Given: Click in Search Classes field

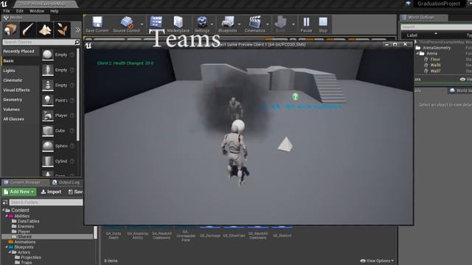Looking at the screenshot, I should pos(38,42).
